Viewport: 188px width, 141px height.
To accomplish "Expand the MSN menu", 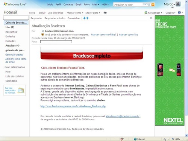I will point(105,5).
